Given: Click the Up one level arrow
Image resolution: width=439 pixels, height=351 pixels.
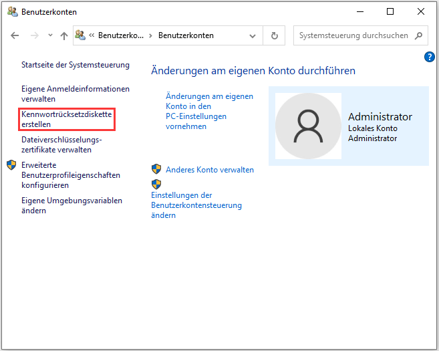Looking at the screenshot, I should [x=64, y=35].
